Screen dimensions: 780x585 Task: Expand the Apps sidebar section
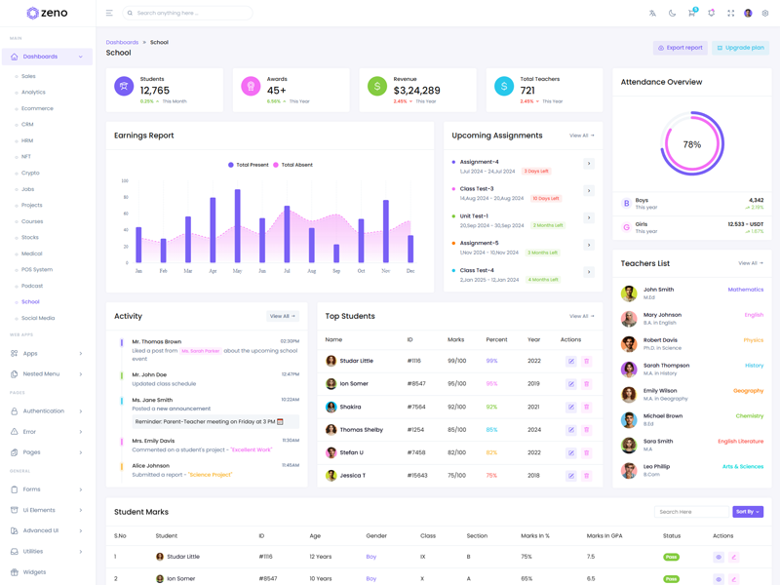coord(47,353)
